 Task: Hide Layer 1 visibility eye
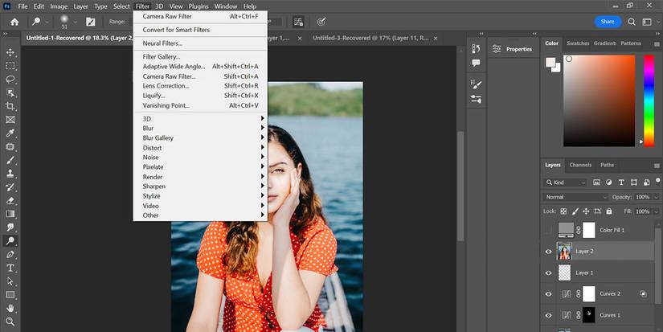pyautogui.click(x=548, y=273)
